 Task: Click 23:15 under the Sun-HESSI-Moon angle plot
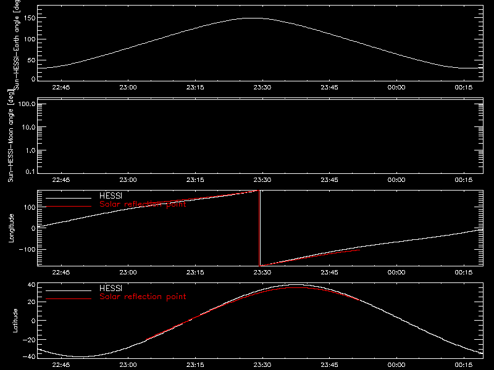coord(195,180)
